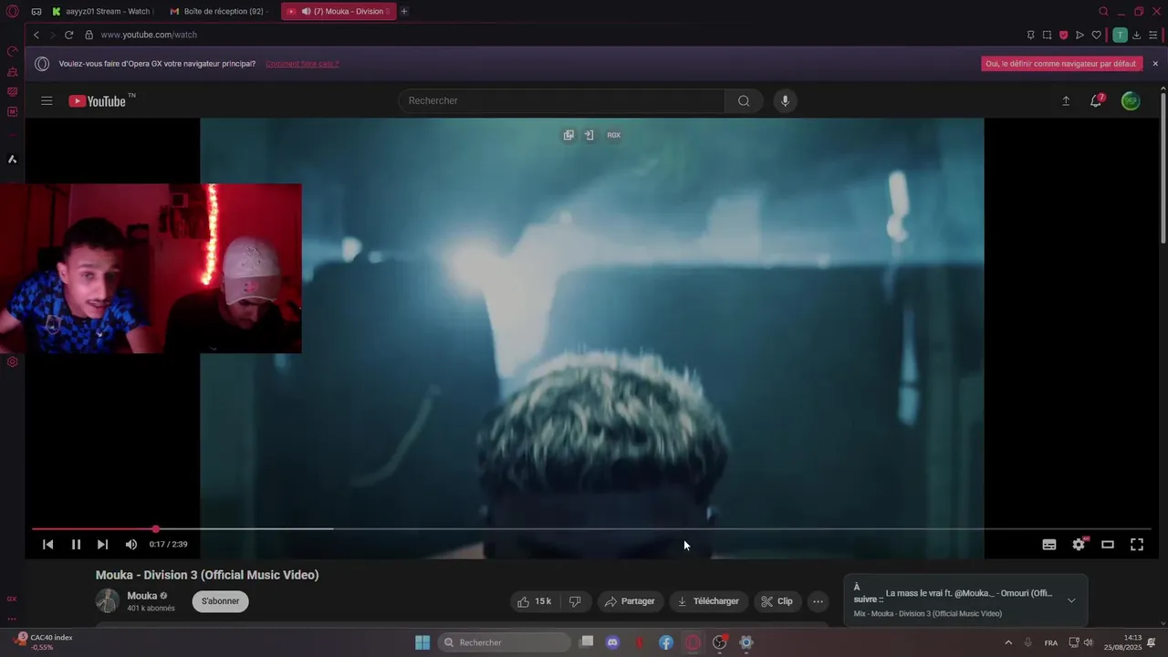
Task: Open the 'Comment faire cela ?' link
Action: coord(302,64)
